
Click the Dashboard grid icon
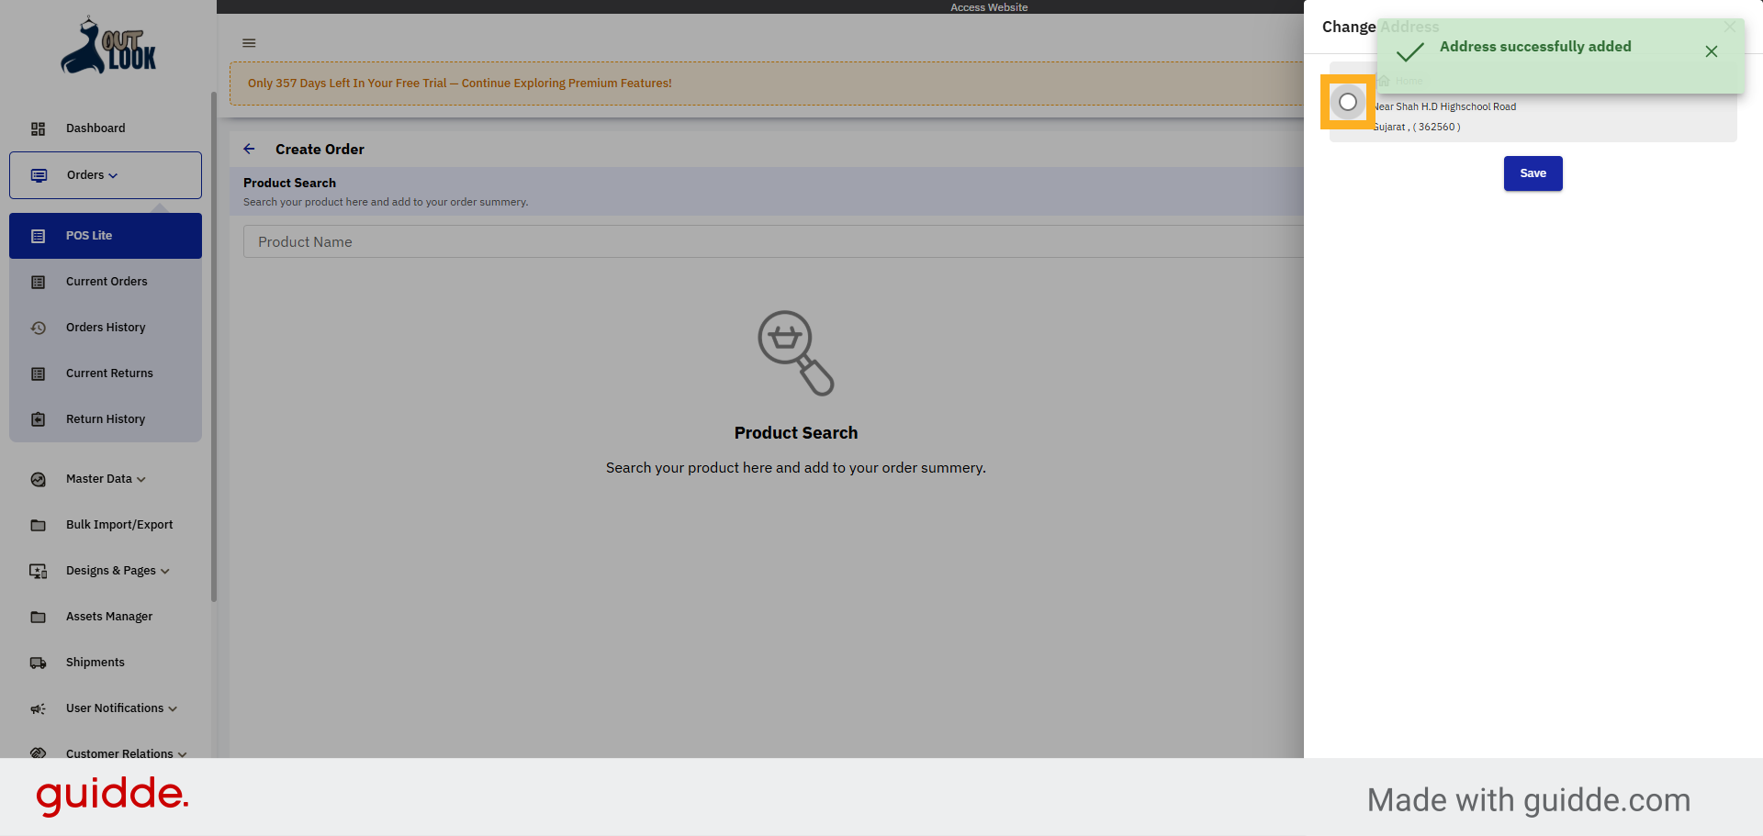click(38, 128)
